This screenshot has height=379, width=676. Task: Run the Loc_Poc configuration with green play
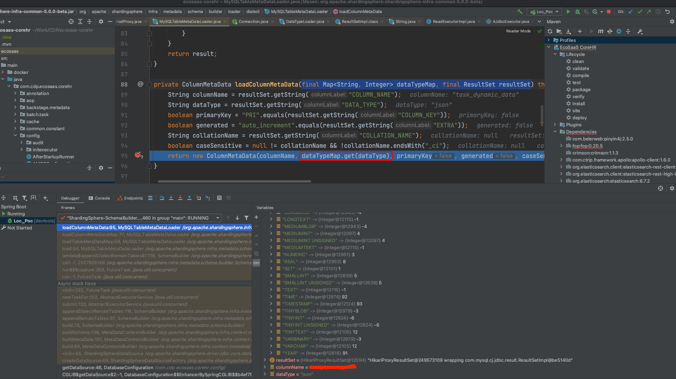click(x=568, y=12)
